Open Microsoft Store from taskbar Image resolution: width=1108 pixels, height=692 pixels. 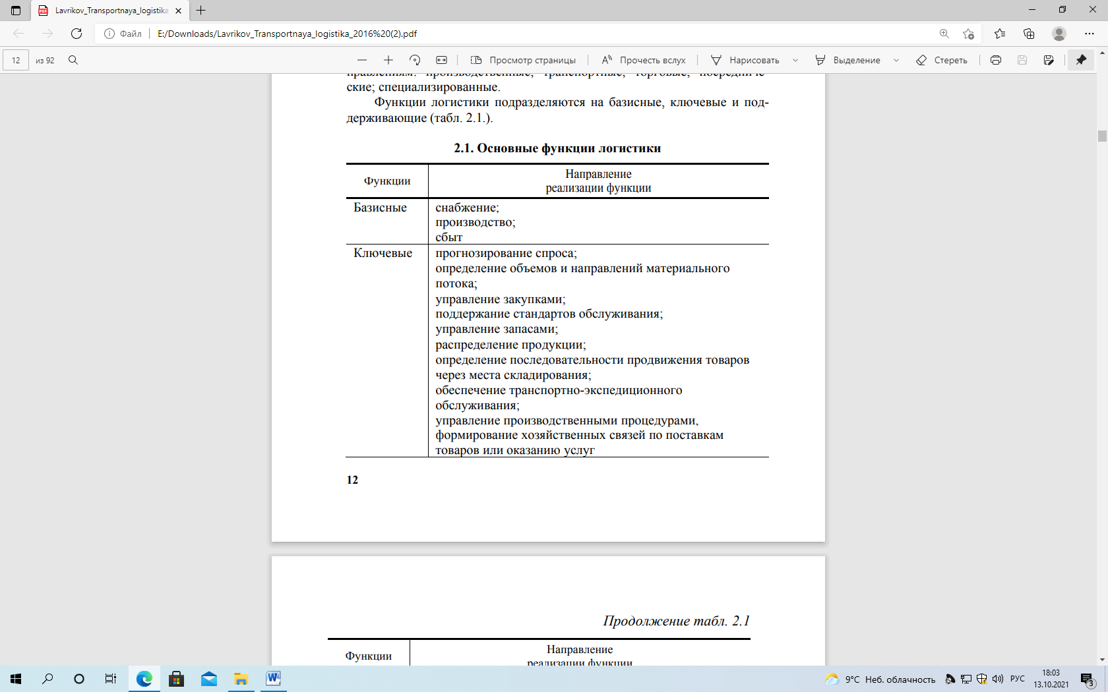point(176,679)
